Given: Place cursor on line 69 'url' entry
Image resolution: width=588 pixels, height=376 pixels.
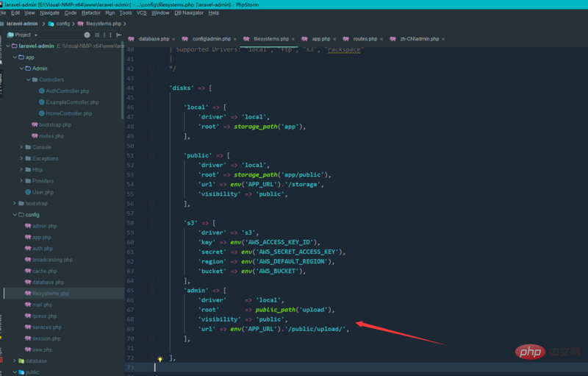Looking at the screenshot, I should point(273,329).
